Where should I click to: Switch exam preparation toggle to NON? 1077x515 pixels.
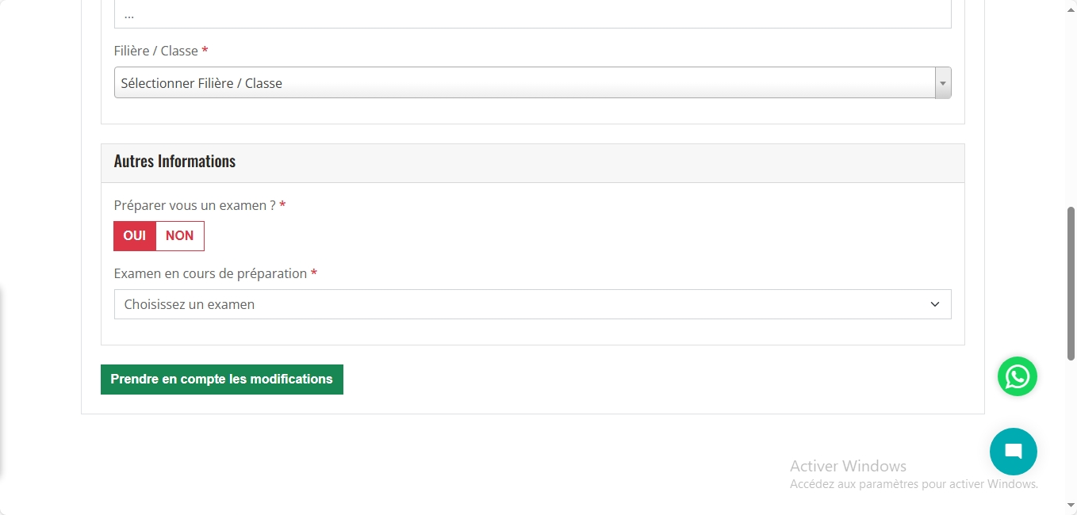180,236
